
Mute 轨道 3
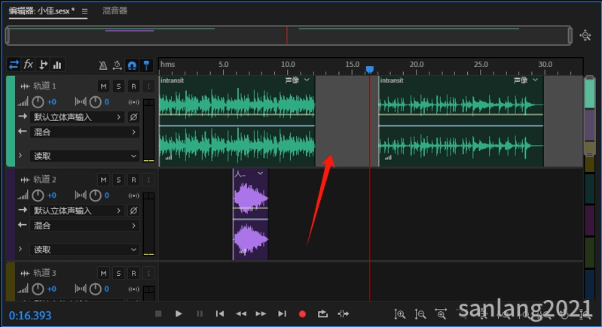(x=103, y=273)
